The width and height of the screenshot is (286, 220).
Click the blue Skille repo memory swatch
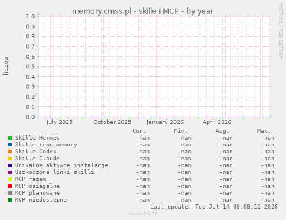coord(10,145)
